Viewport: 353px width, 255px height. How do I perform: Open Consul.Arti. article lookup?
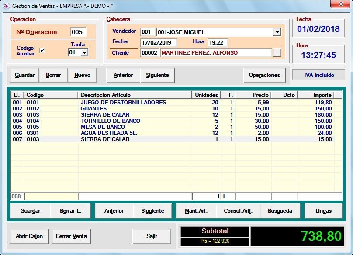[x=238, y=211]
